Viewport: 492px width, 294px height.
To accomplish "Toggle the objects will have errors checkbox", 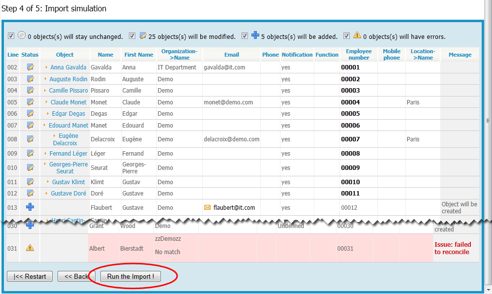I will [x=347, y=35].
